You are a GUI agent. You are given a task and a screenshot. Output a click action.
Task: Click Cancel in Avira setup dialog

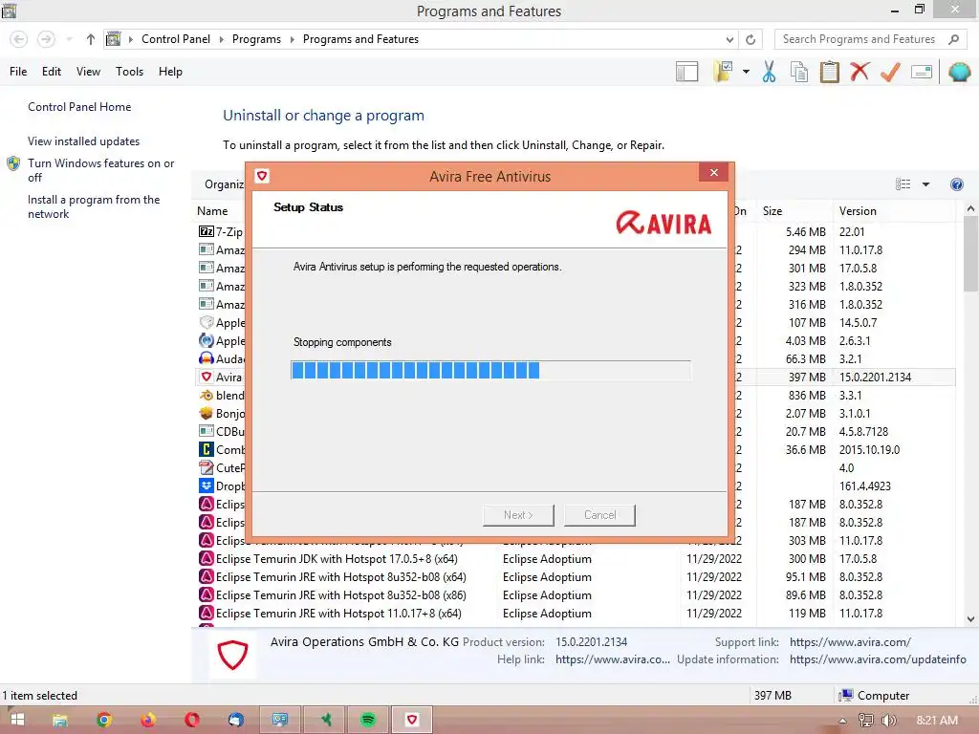coord(600,515)
